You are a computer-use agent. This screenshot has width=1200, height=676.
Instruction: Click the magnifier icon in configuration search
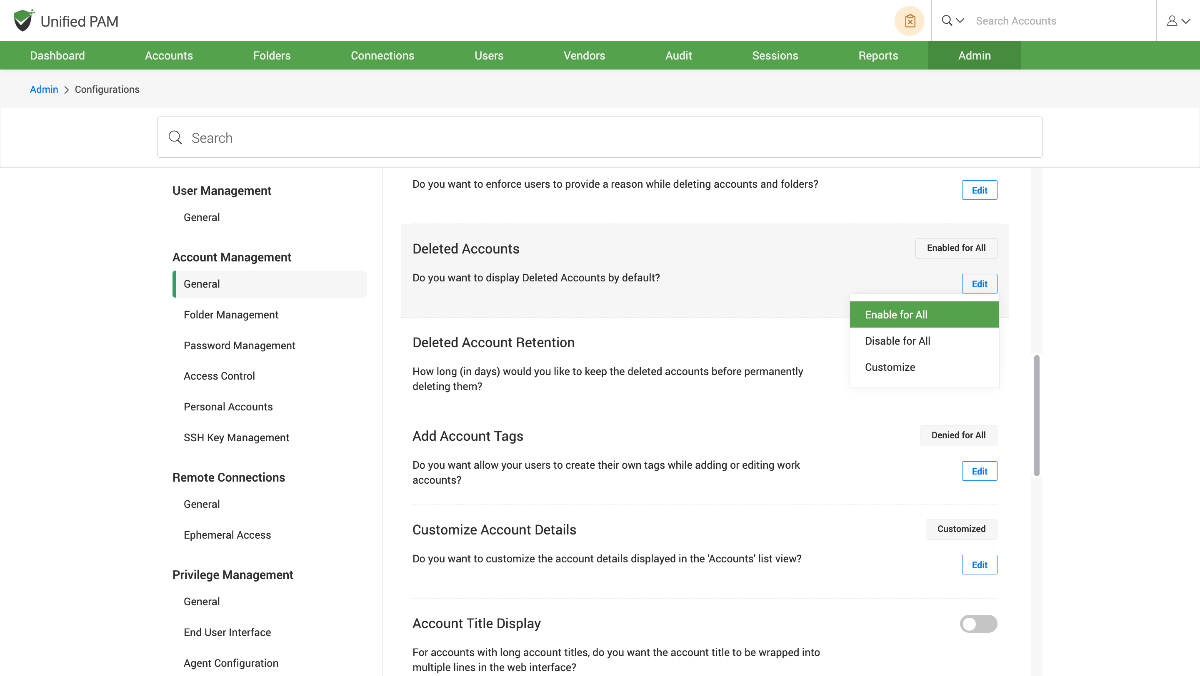(x=175, y=137)
